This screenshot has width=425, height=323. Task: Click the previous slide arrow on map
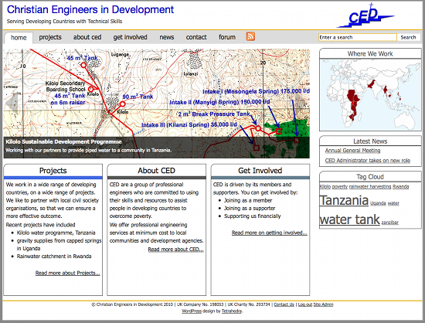[12, 104]
